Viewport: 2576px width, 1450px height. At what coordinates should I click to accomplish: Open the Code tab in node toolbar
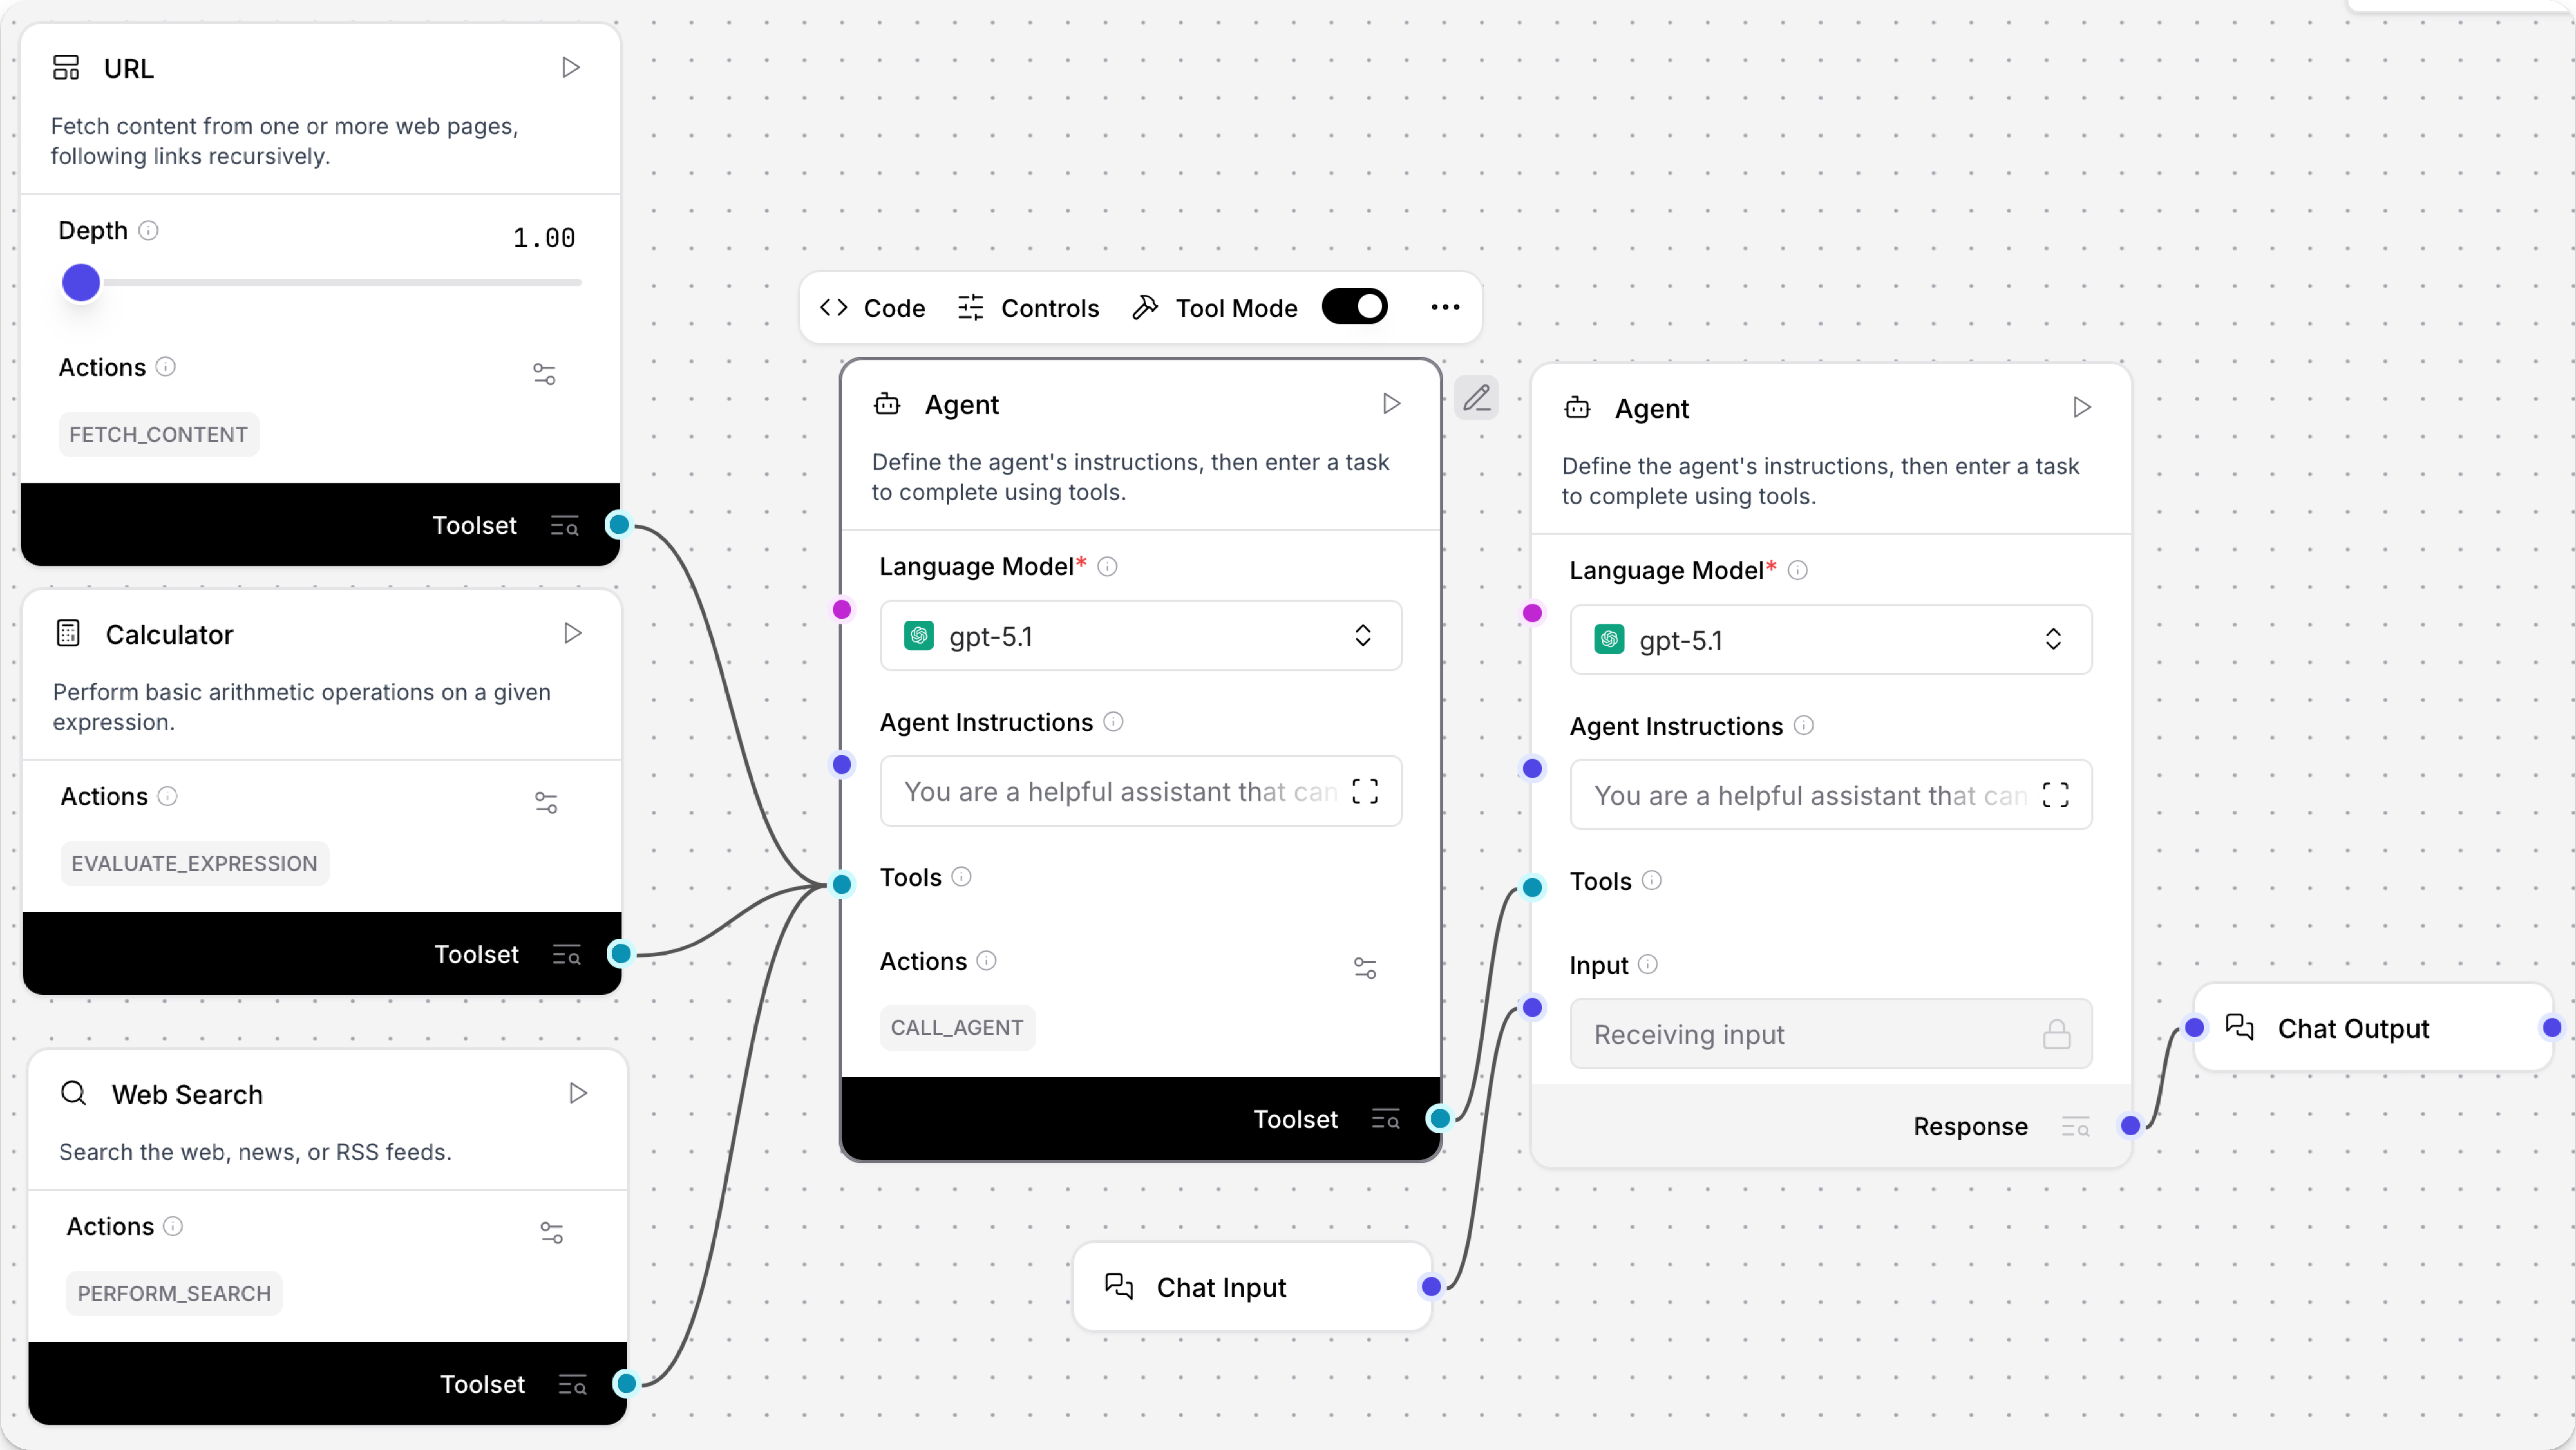point(873,308)
